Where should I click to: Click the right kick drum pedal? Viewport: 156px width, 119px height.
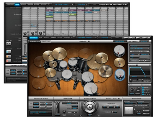point(76,83)
